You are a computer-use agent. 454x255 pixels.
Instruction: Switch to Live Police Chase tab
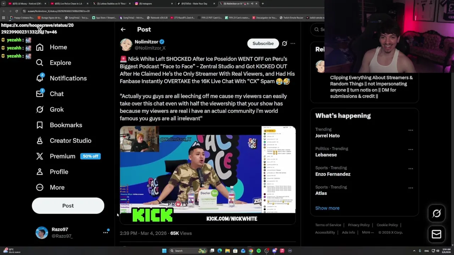coord(69,4)
